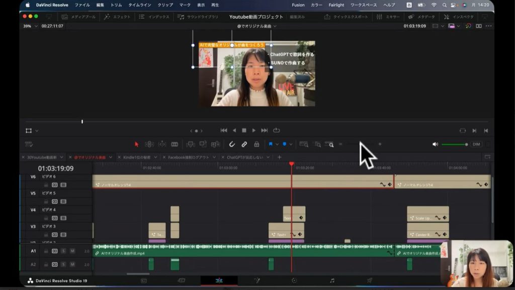Image resolution: width=515 pixels, height=290 pixels.
Task: Open the Fusion page from bottom bar
Action: click(256, 280)
